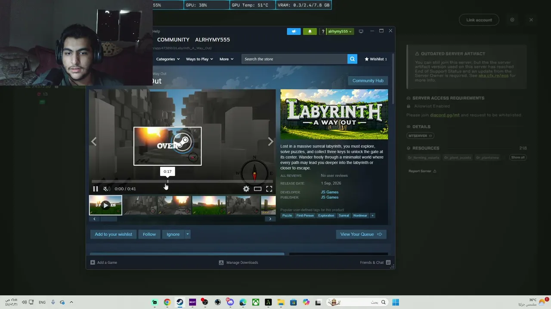Focus the Search the store field
Viewport: 551px width, 309px height.
pyautogui.click(x=294, y=59)
